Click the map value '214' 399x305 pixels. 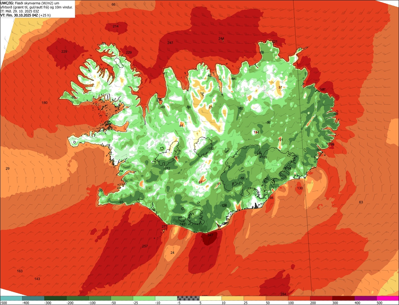coord(116,26)
